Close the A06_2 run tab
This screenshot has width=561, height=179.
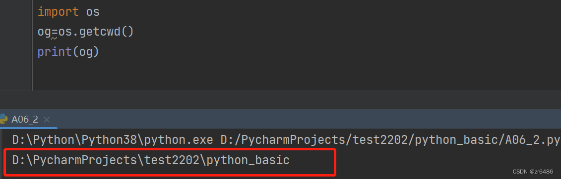(47, 120)
